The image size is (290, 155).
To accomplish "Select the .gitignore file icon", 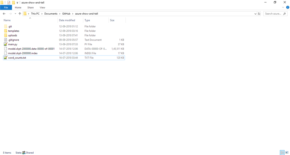I will pos(5,40).
